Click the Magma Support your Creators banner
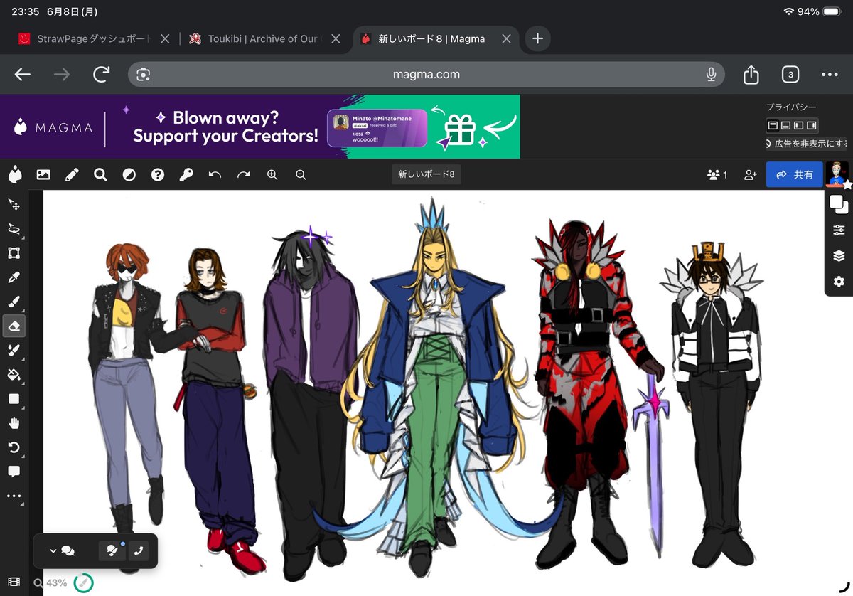The height and width of the screenshot is (596, 853). click(260, 127)
